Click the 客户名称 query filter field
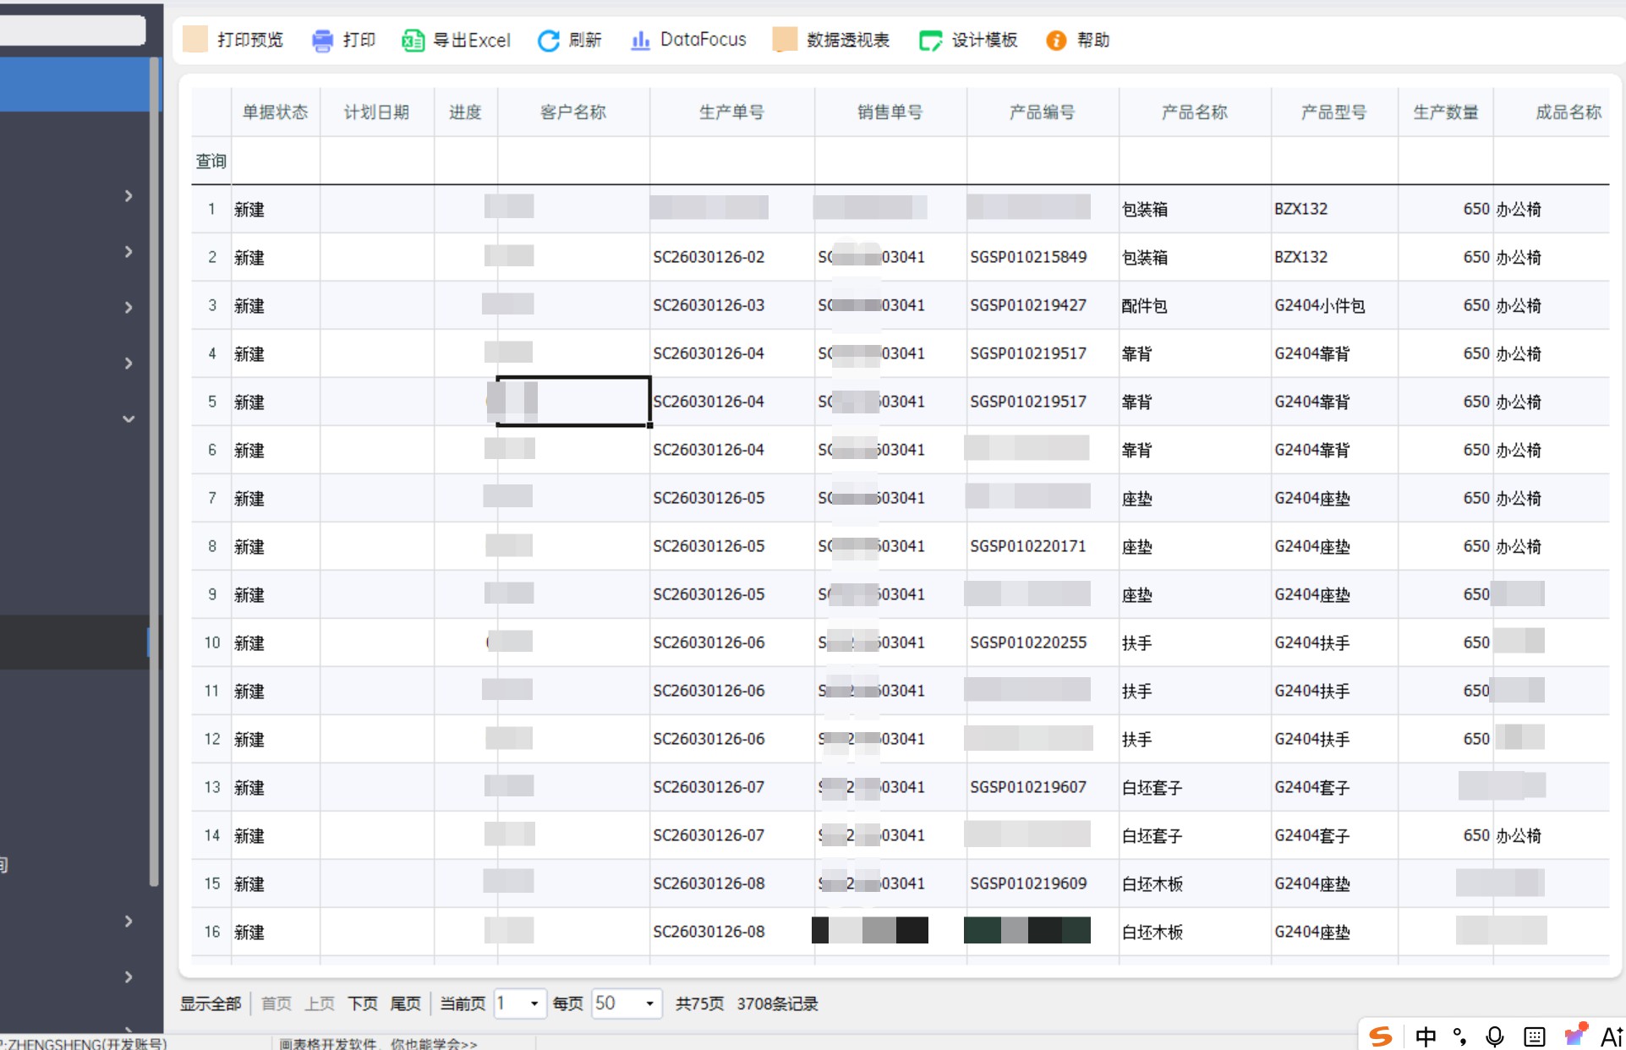The height and width of the screenshot is (1050, 1626). pos(573,161)
